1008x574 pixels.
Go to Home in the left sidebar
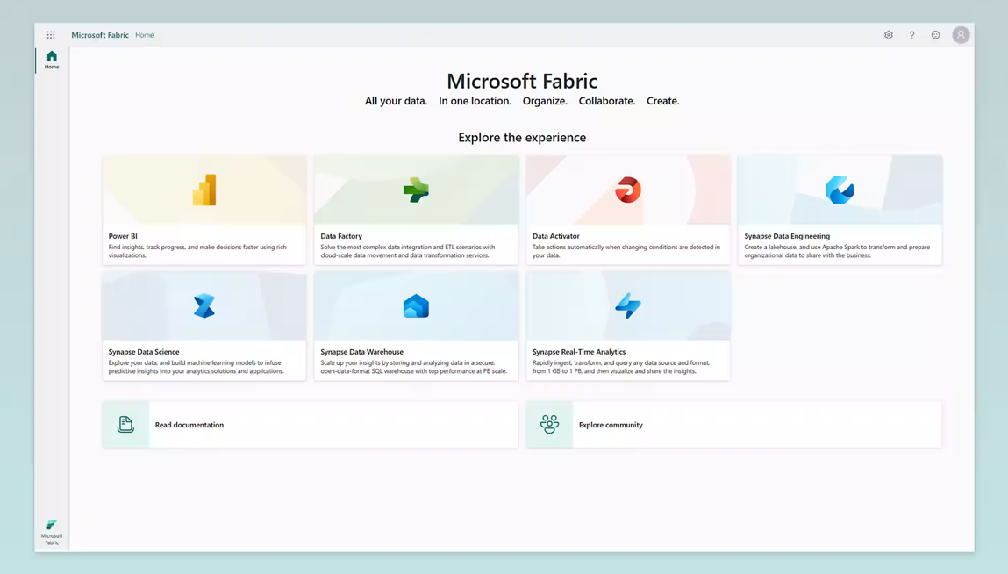pyautogui.click(x=52, y=60)
